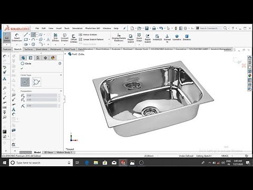This screenshot has width=253, height=190.
Task: Select the Line sketch tool
Action: (26, 34)
